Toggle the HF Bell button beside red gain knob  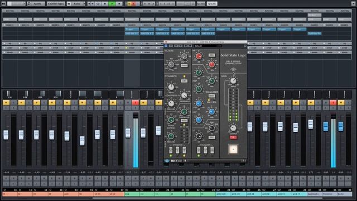211,55
